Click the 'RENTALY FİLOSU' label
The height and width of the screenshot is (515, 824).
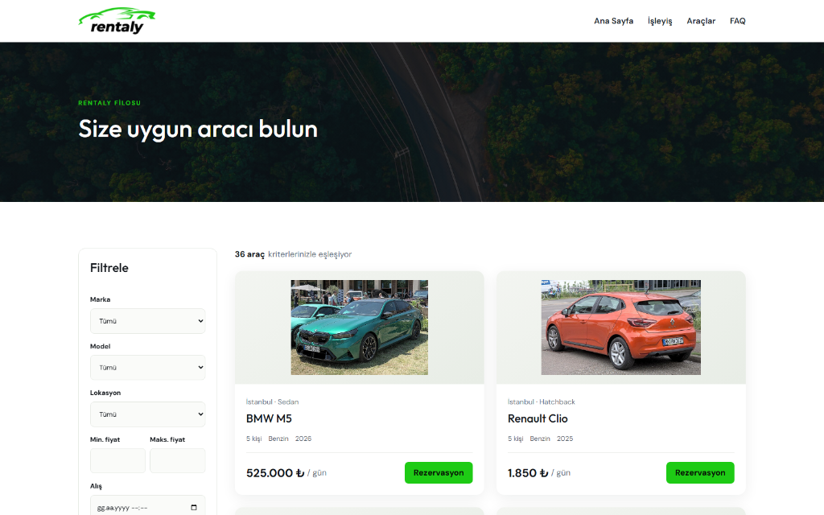[109, 103]
